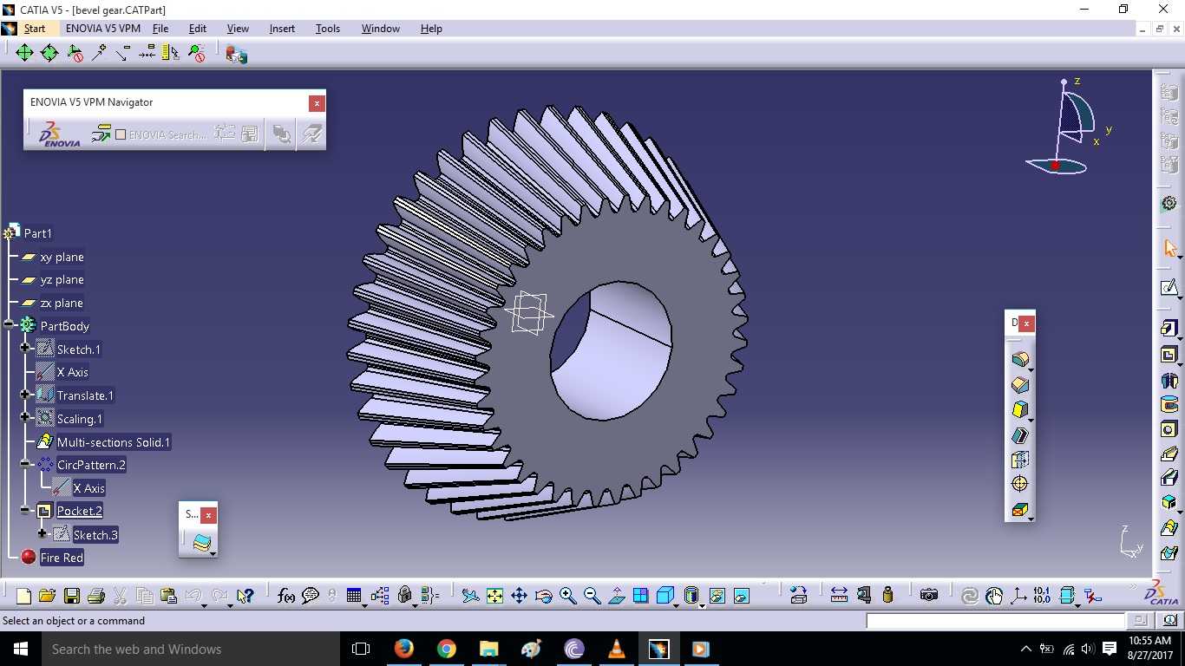Select the yz plane in the tree
Viewport: 1185px width, 666px height.
coord(62,279)
